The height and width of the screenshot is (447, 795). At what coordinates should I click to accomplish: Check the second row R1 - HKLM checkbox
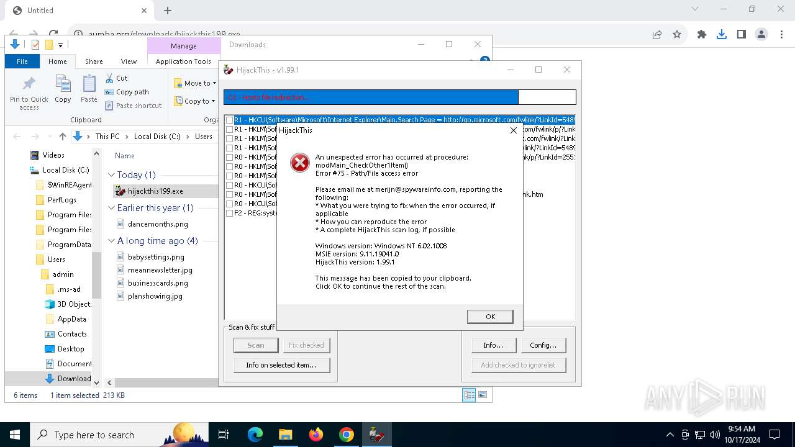[230, 129]
